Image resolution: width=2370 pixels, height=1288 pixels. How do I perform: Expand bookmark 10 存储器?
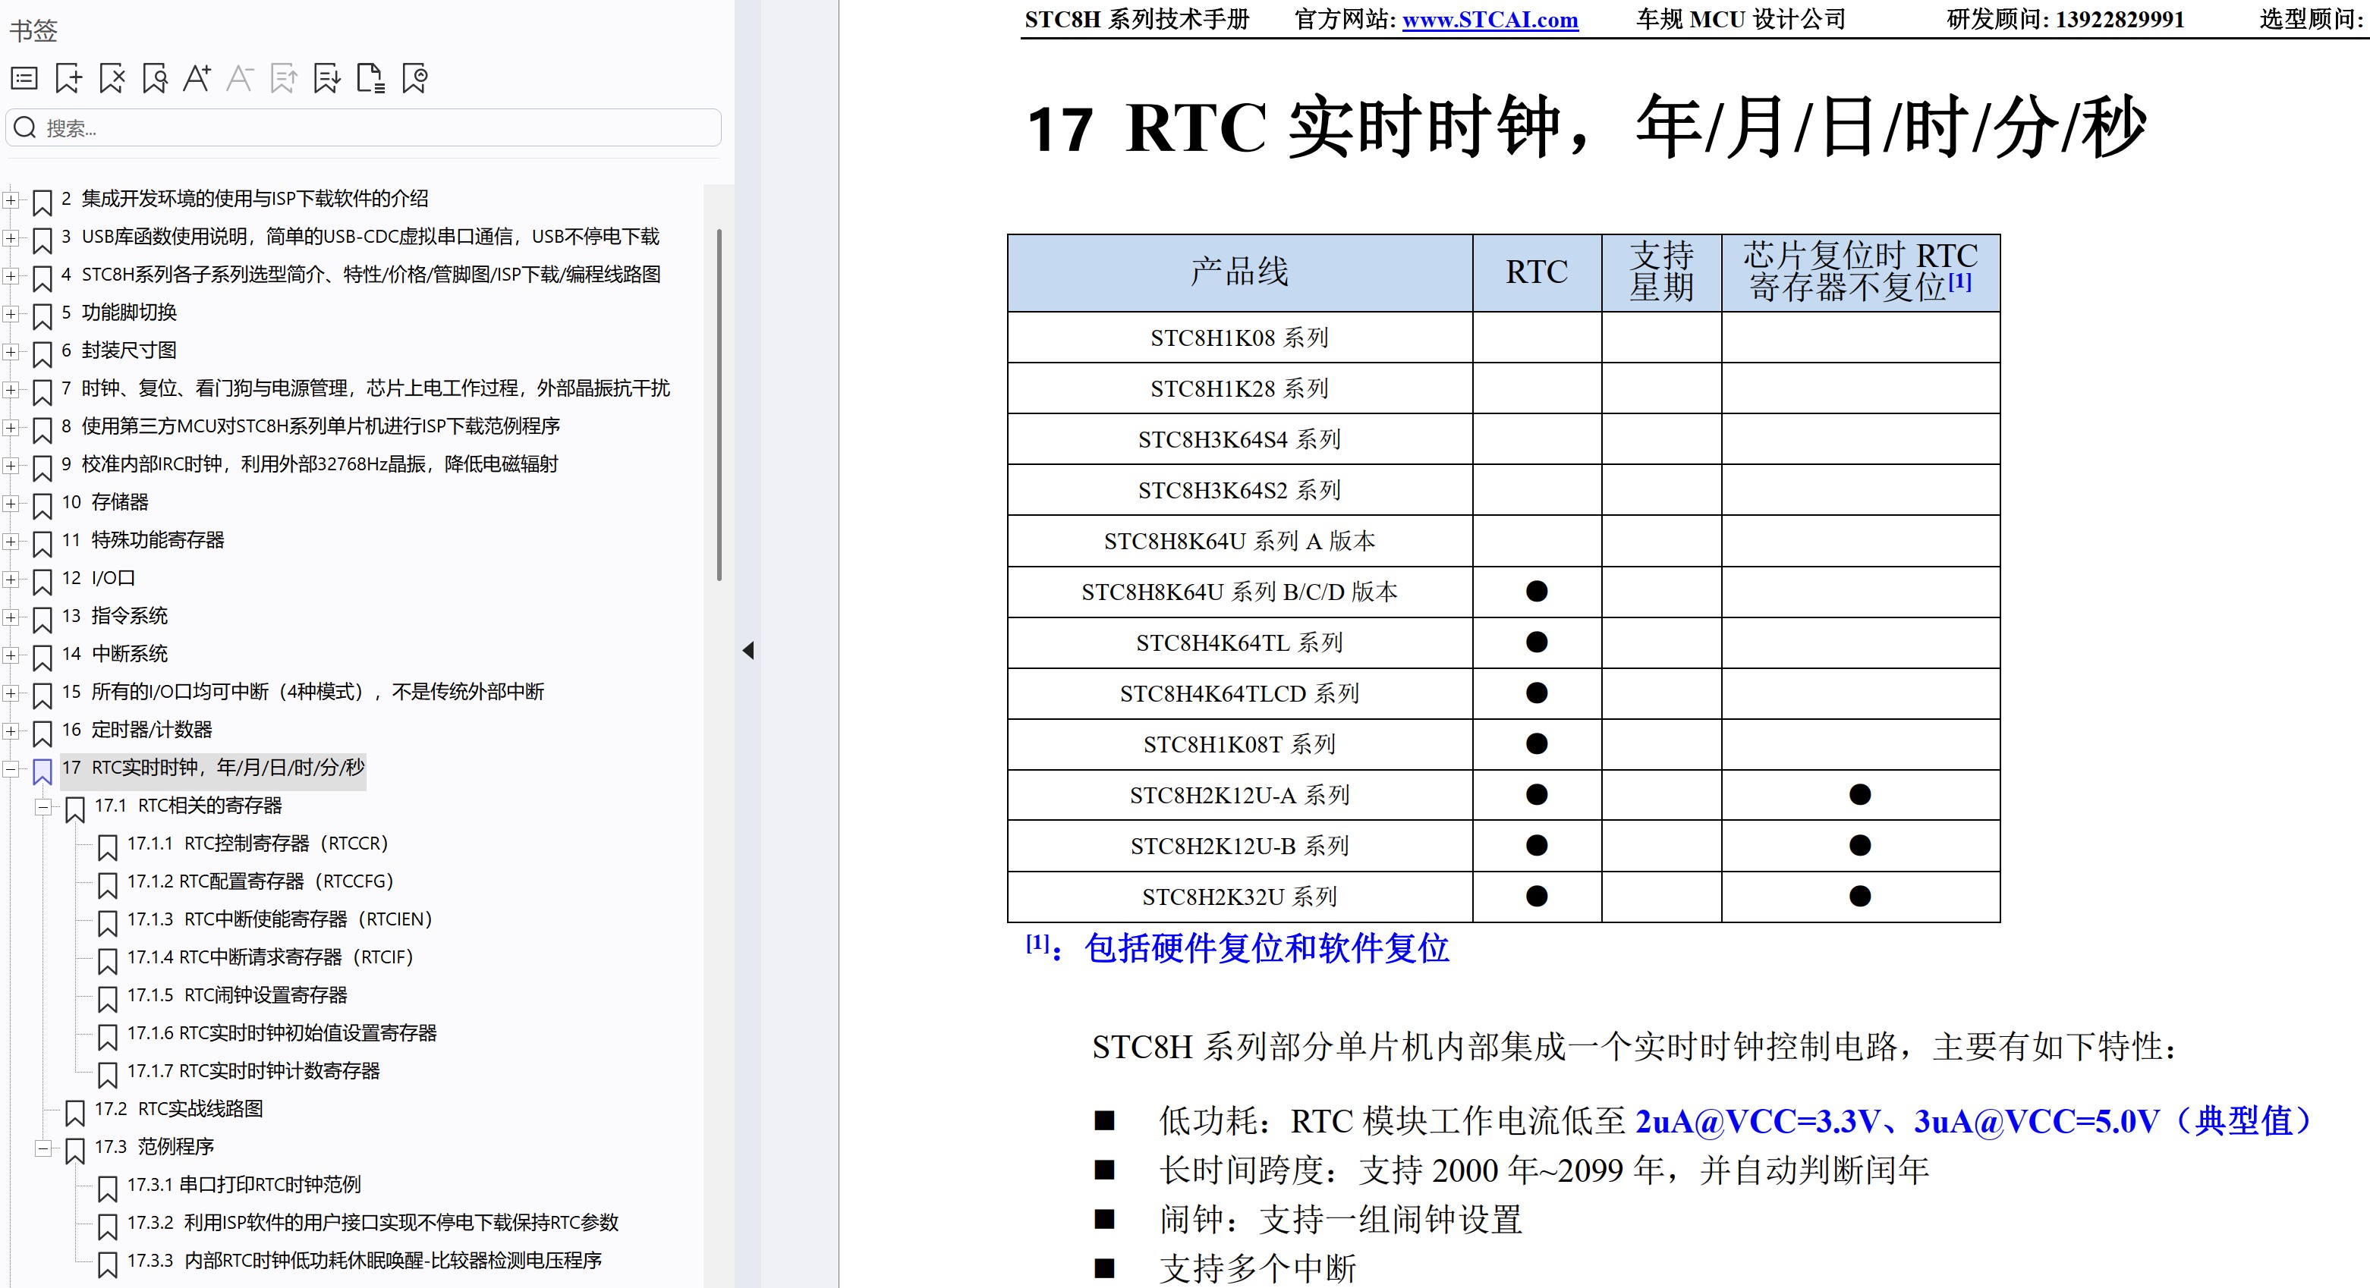tap(10, 503)
